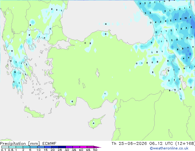
Task: Pick the 25–30 mm dark navy legend swatch
Action: click(62, 147)
